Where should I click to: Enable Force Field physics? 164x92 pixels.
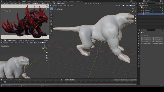pyautogui.click(x=146, y=38)
